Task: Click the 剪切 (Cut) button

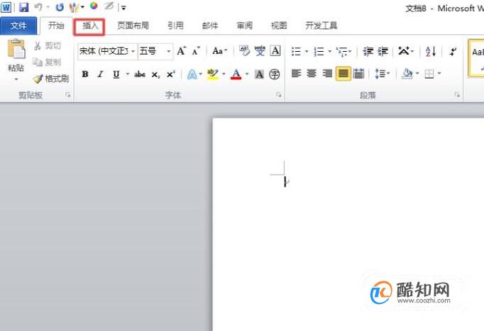Action: click(48, 45)
